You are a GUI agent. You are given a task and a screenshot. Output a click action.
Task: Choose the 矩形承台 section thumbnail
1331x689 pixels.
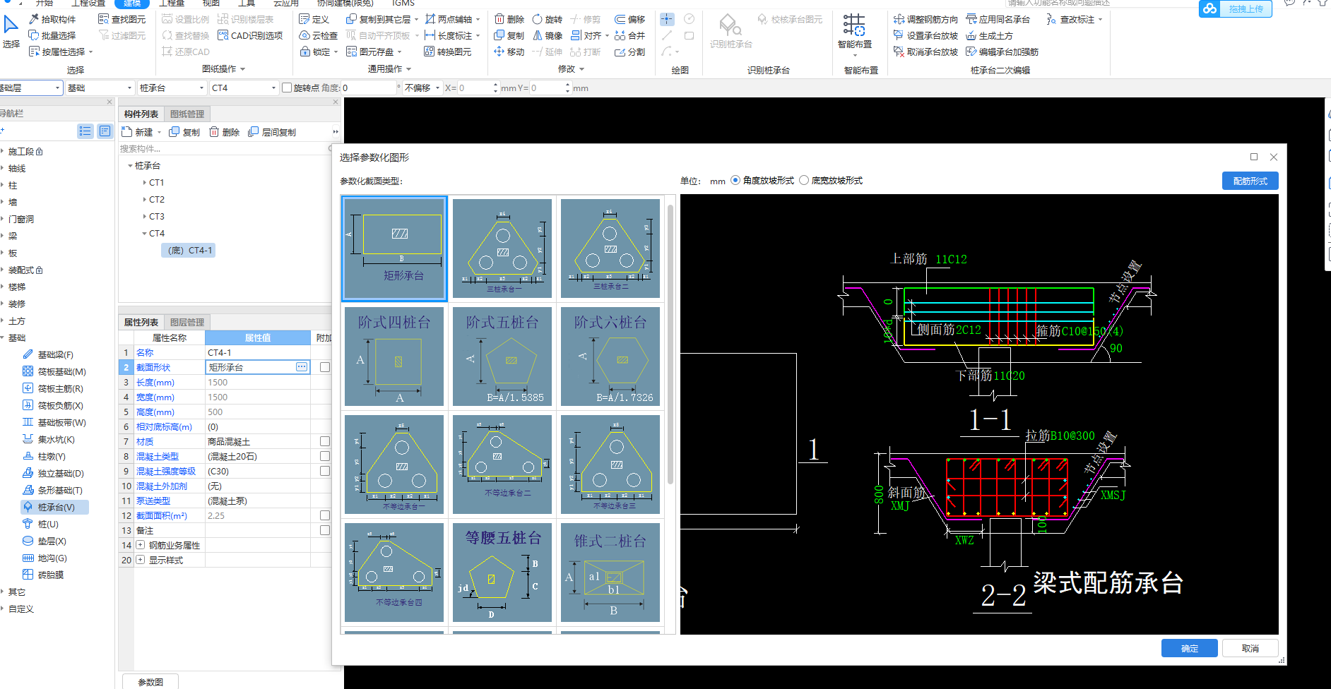coord(394,248)
